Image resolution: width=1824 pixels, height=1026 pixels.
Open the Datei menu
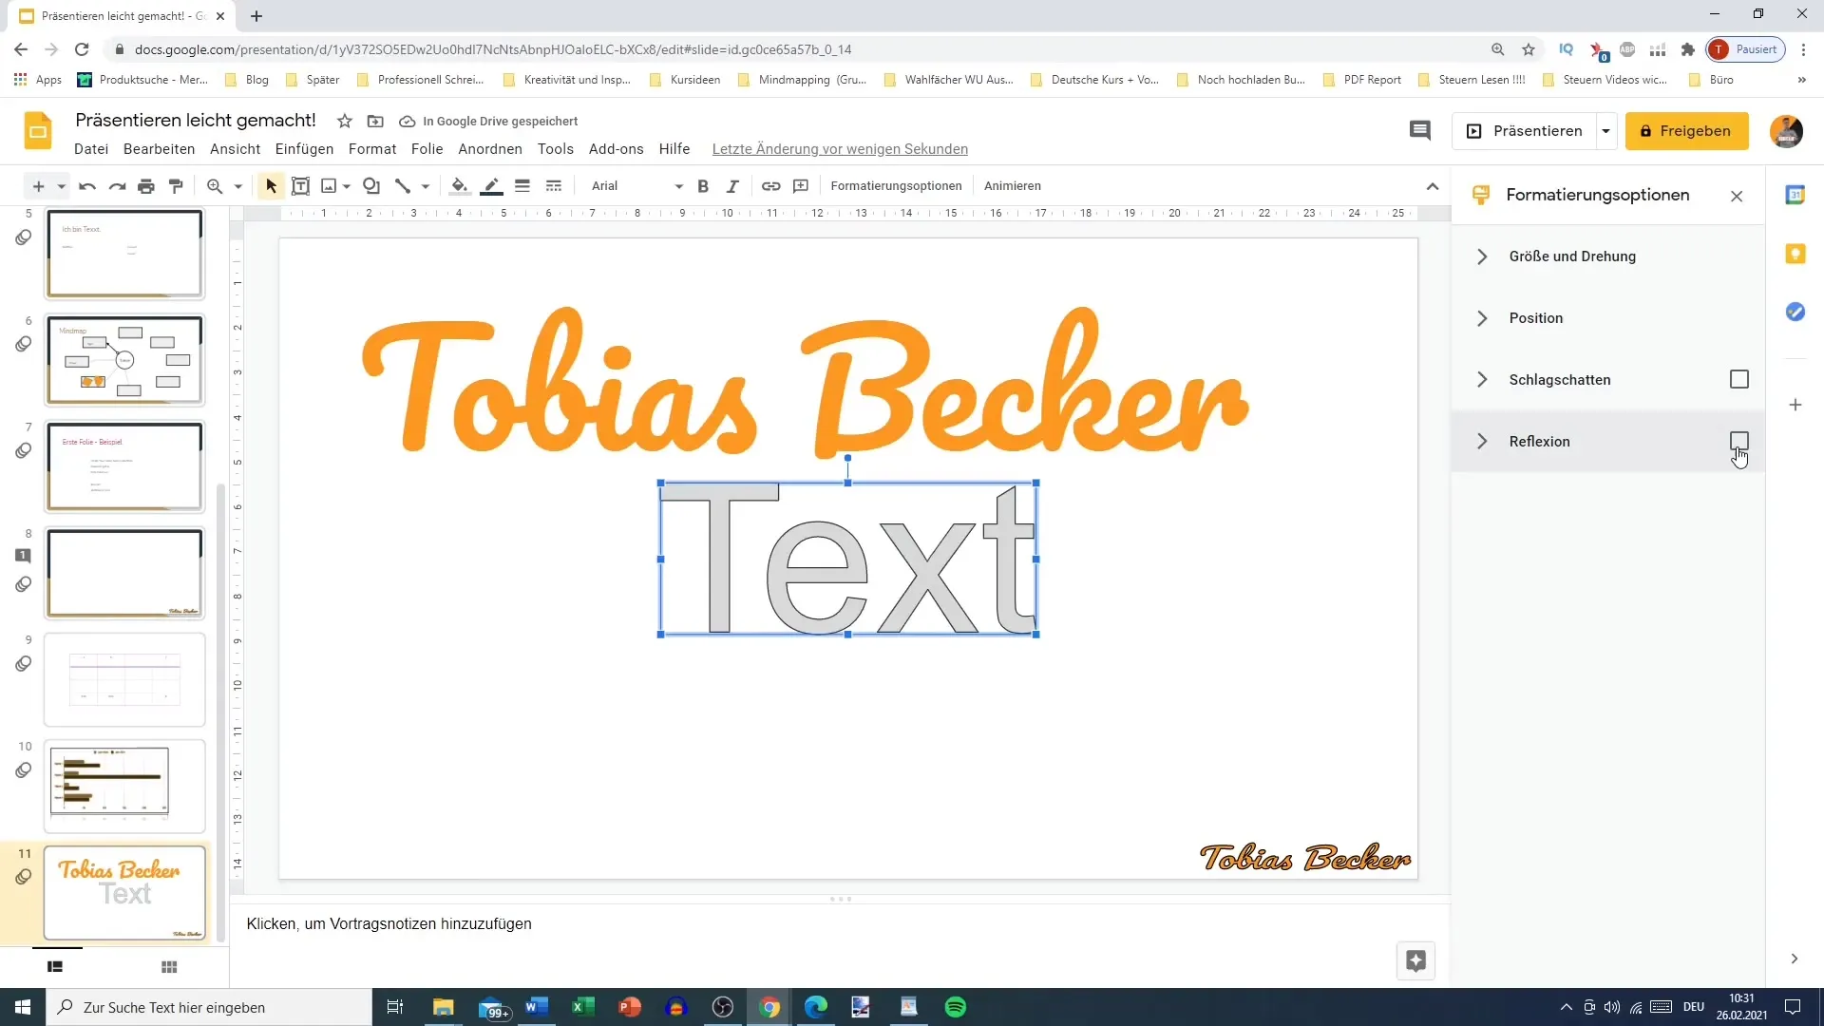(x=91, y=149)
